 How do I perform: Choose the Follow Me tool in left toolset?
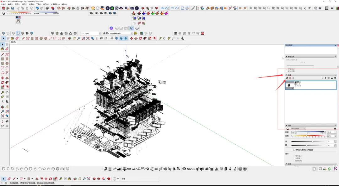click(x=7, y=82)
